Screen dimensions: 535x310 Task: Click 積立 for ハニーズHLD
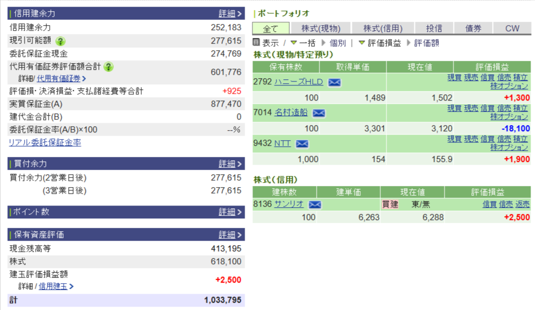point(520,78)
